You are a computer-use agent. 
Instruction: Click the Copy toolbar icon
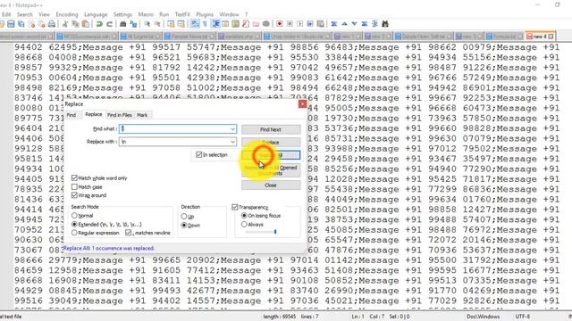coord(75,24)
